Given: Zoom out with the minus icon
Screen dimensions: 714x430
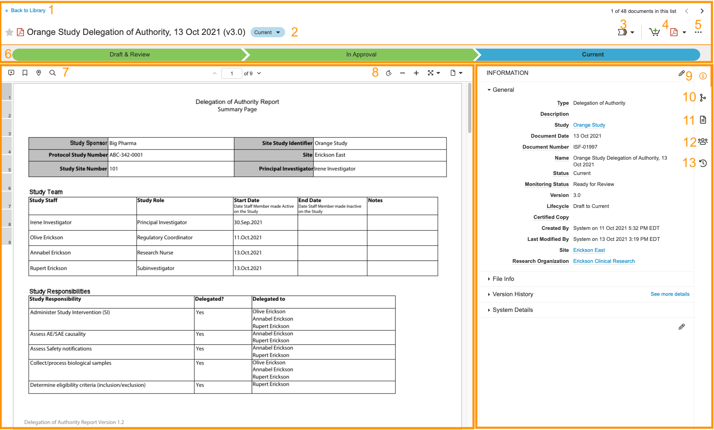Looking at the screenshot, I should 403,73.
